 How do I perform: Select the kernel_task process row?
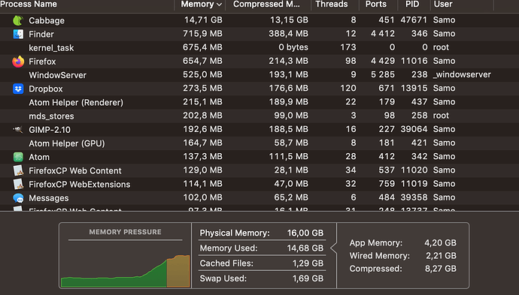click(x=259, y=47)
